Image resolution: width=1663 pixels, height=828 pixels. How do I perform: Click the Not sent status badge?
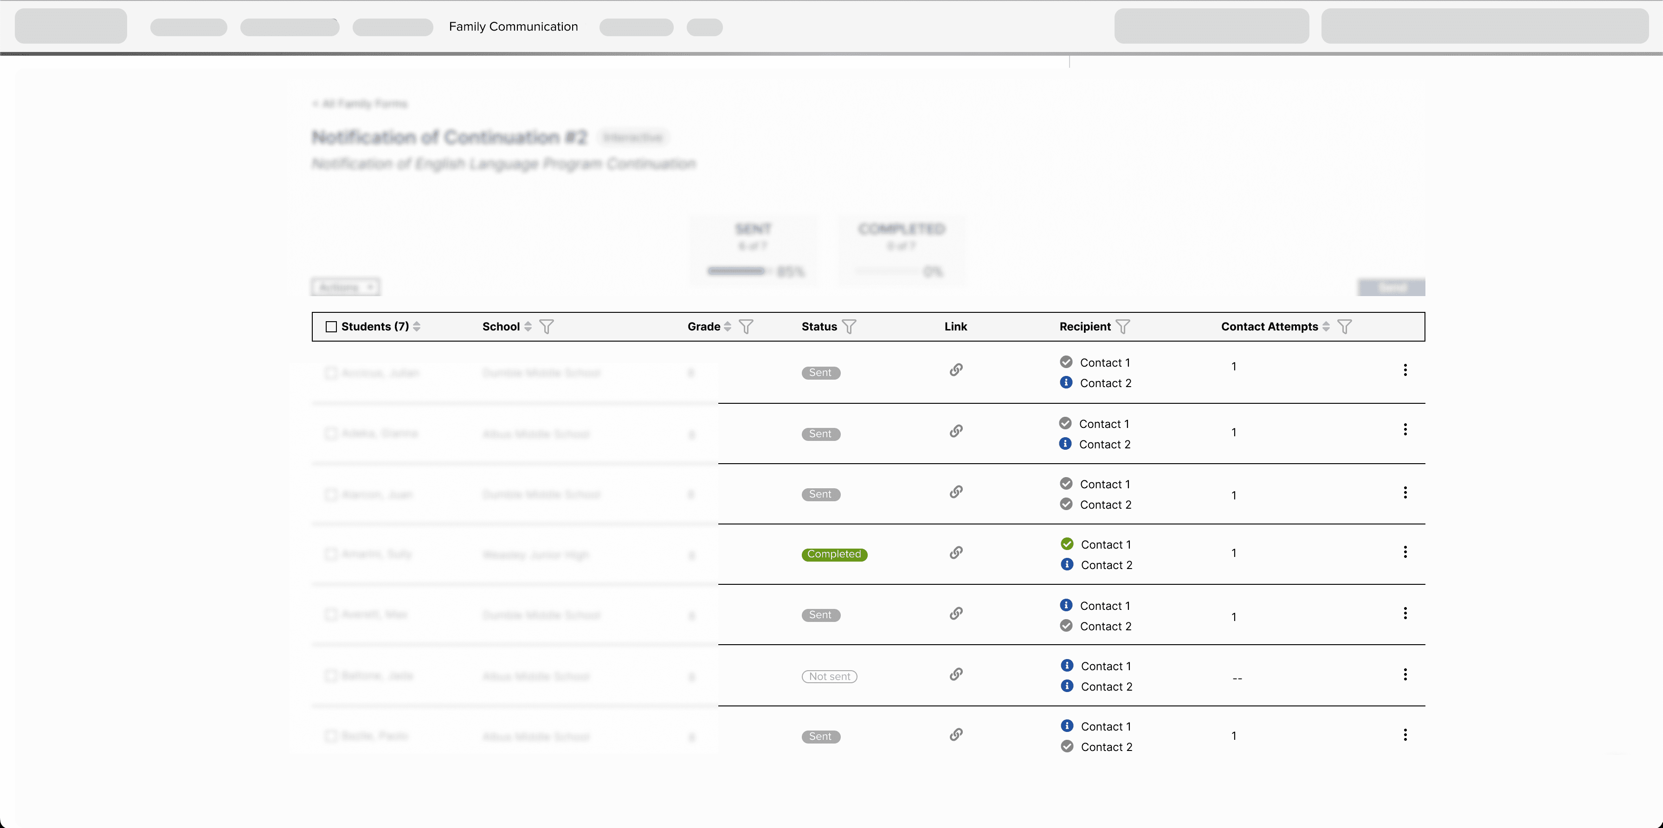[829, 676]
